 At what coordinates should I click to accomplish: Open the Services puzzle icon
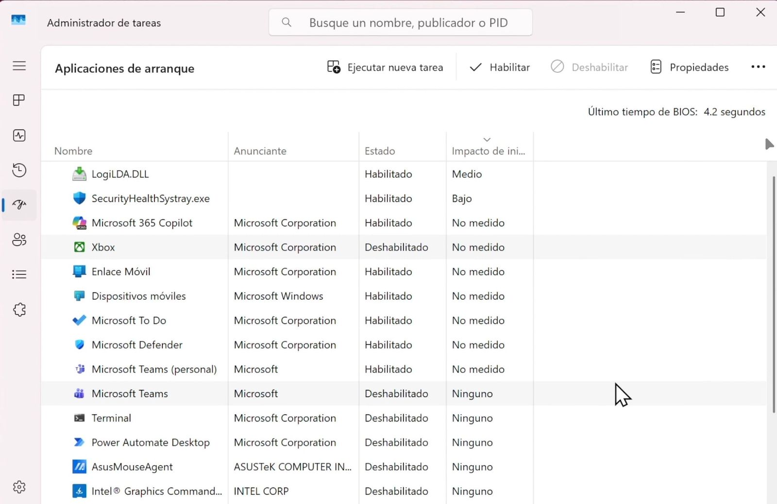point(19,309)
